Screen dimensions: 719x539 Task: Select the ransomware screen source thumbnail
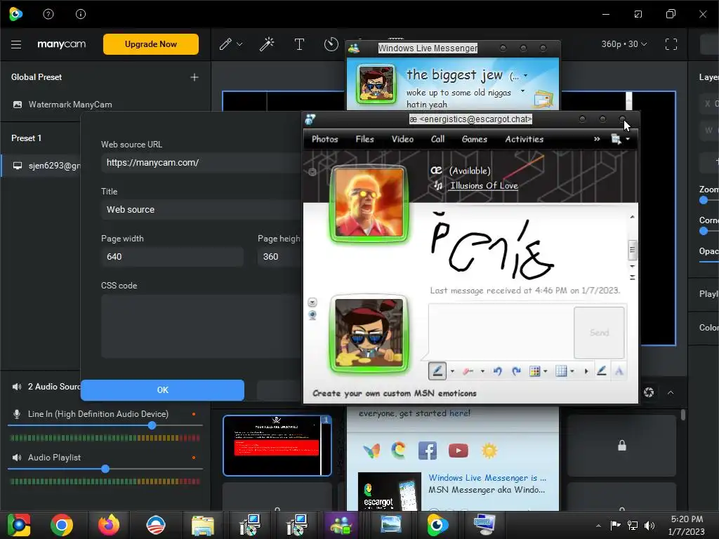coord(277,446)
